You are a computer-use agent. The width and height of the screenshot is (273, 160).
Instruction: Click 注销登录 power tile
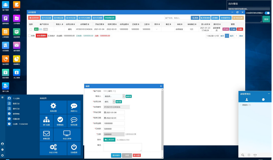click(x=74, y=148)
